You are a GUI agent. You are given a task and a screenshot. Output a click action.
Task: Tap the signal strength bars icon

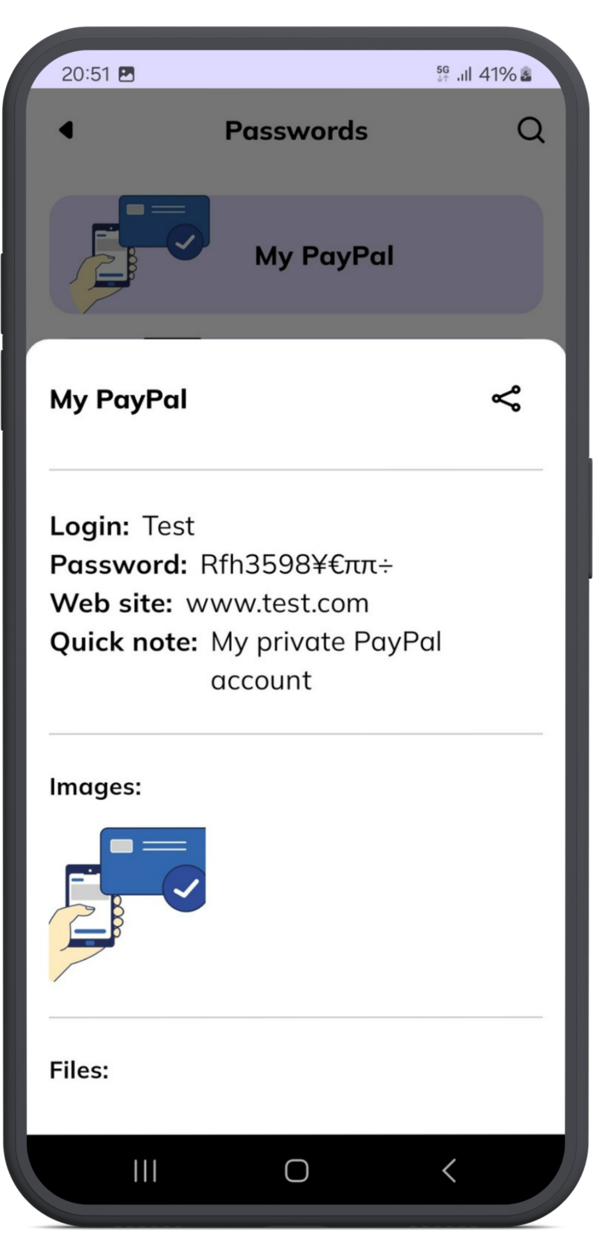(x=464, y=74)
